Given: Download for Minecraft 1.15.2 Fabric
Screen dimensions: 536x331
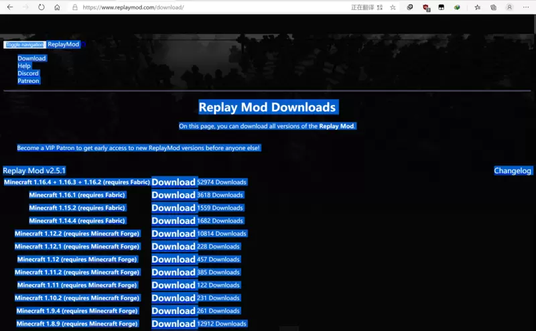Looking at the screenshot, I should [x=174, y=208].
